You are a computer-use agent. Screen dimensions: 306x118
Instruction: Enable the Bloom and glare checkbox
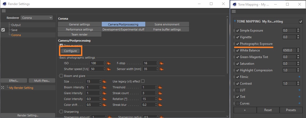click(61, 76)
